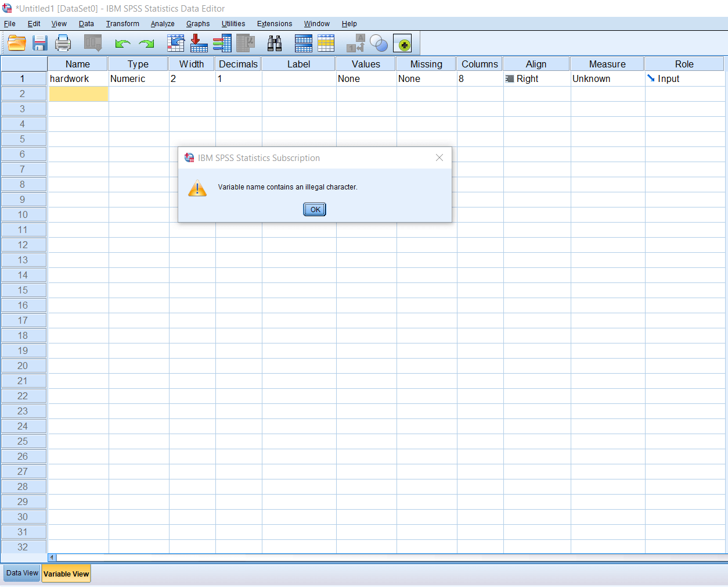
Task: Click the Use Variable Sets icon
Action: (379, 43)
